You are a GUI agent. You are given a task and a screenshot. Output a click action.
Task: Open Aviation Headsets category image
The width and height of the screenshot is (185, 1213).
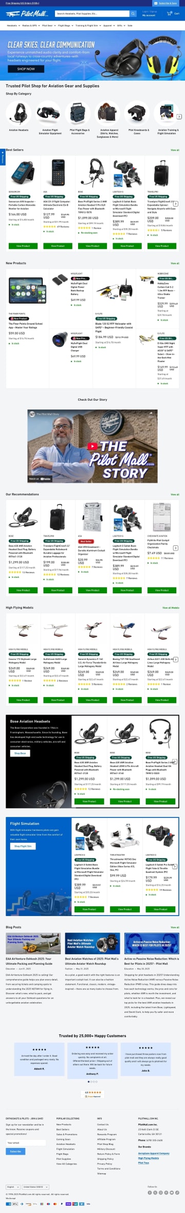pyautogui.click(x=19, y=112)
